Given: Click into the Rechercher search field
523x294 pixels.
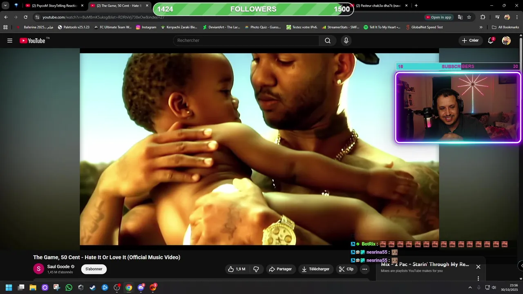Looking at the screenshot, I should pos(246,40).
